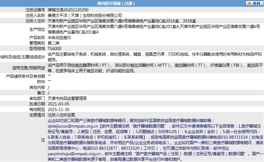Select the label 产品名称
264x162 pixels.
[x=37, y=38]
